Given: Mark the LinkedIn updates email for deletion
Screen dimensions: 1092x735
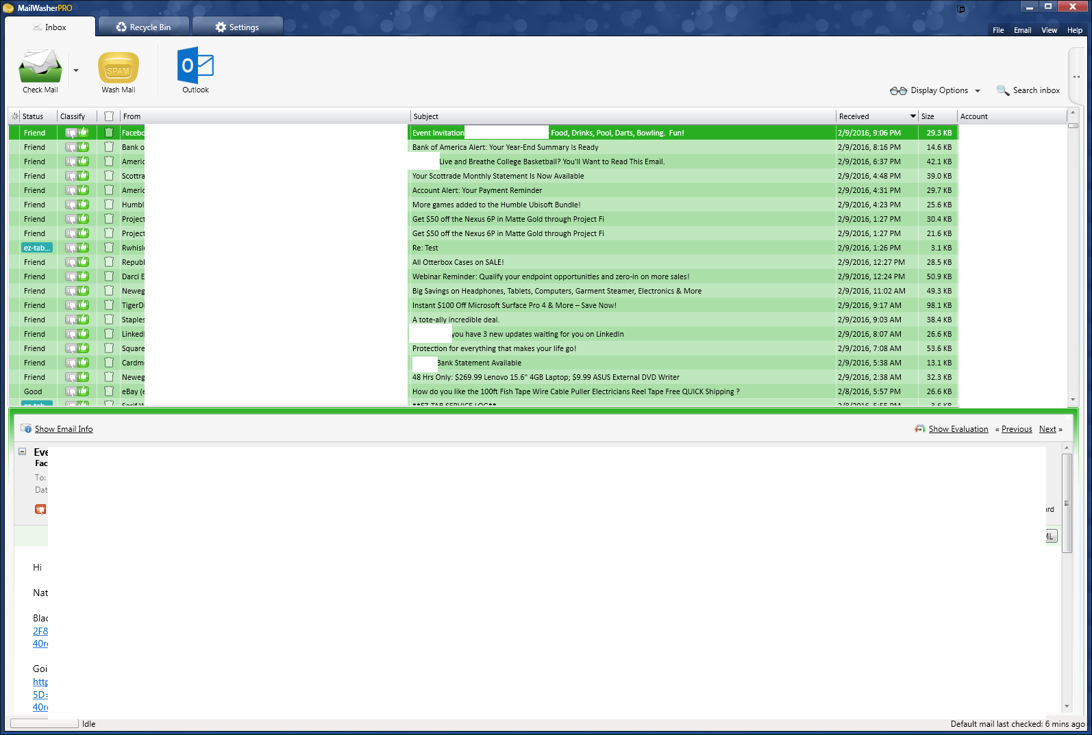Looking at the screenshot, I should (109, 333).
